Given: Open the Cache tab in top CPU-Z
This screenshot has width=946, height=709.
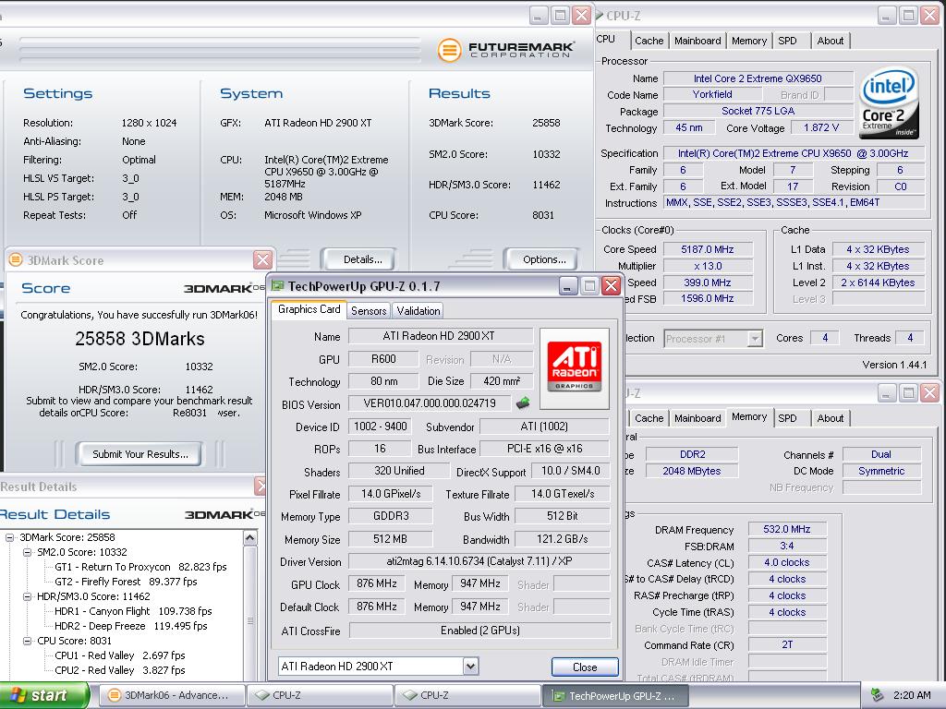Looking at the screenshot, I should [x=649, y=41].
